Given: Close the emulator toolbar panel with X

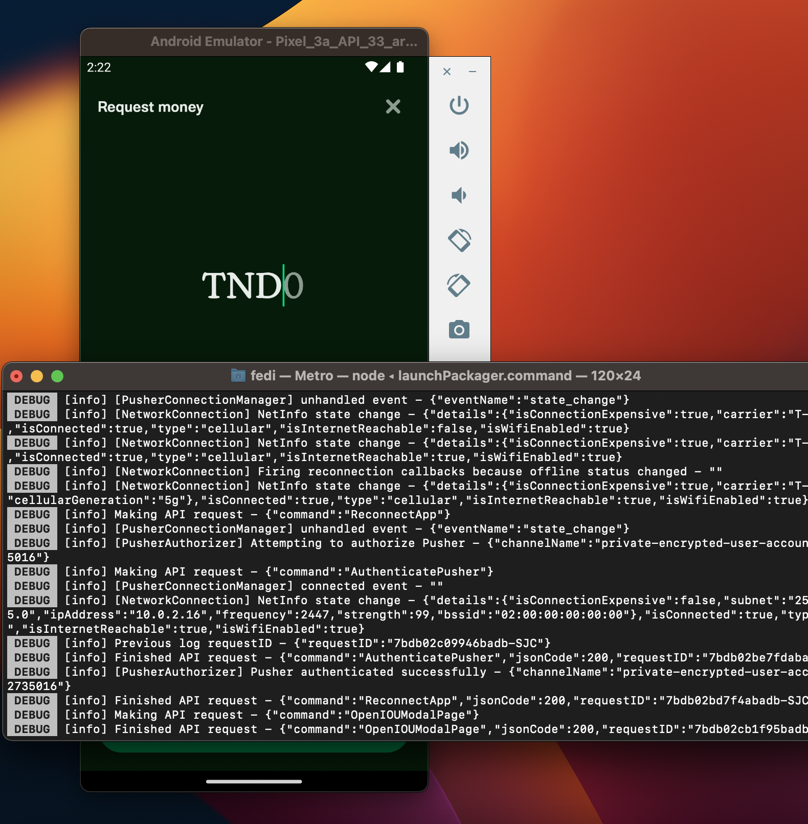Looking at the screenshot, I should coord(446,72).
